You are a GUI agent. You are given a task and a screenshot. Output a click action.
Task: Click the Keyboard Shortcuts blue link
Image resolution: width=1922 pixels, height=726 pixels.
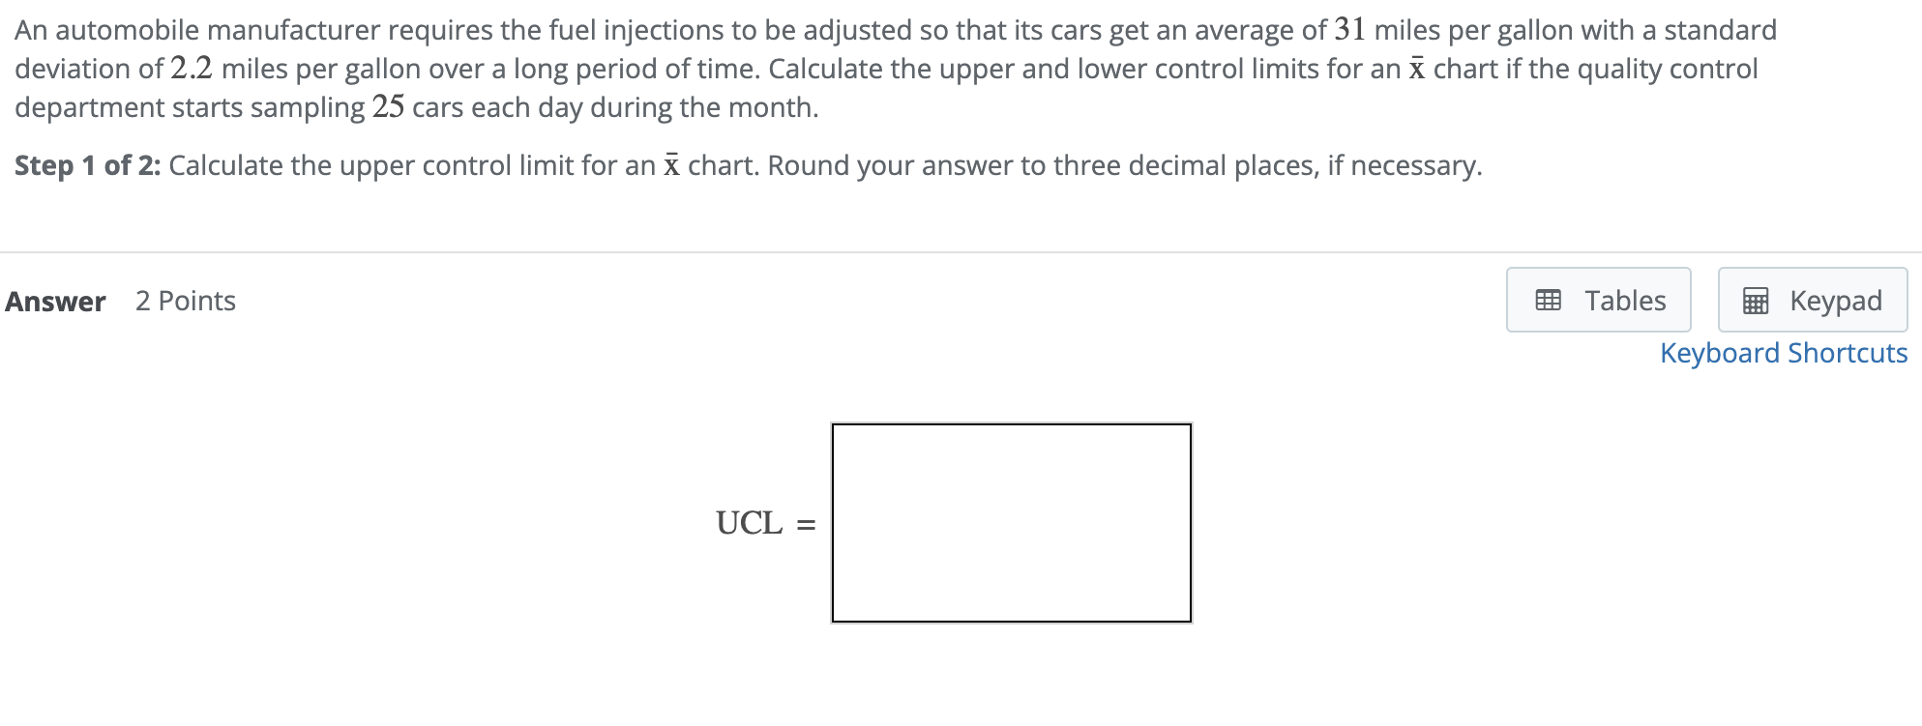(x=1783, y=353)
